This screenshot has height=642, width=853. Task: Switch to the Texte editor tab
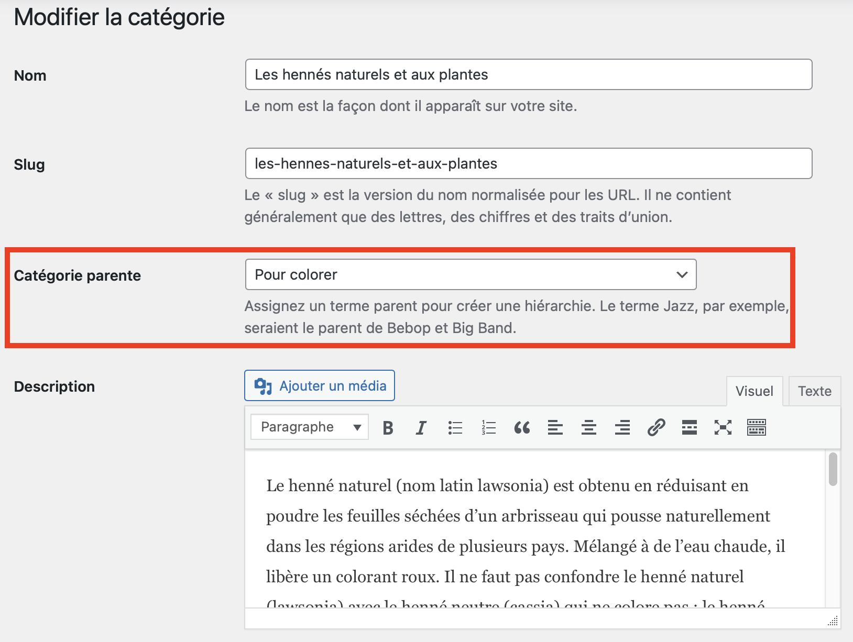tap(814, 391)
